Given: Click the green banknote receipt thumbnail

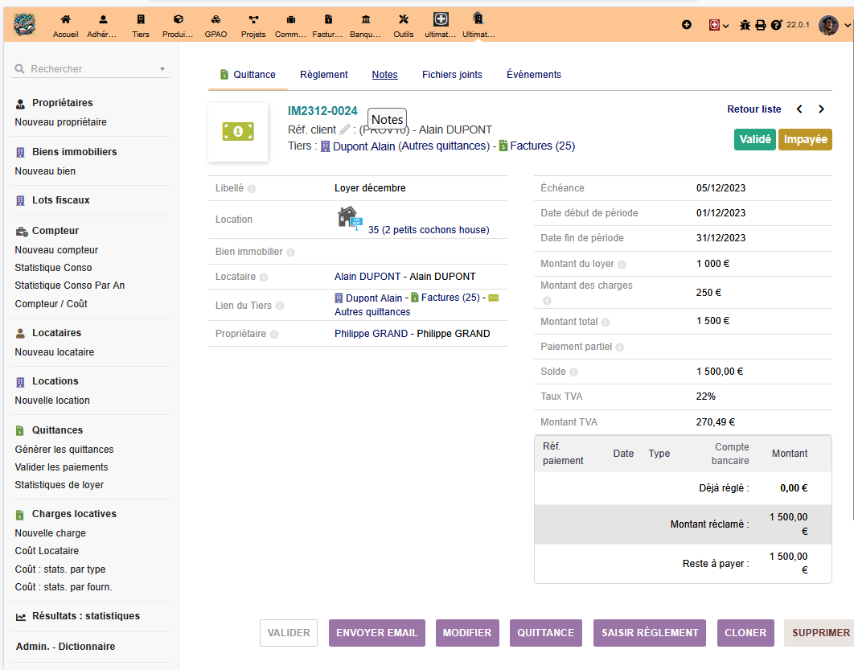Looking at the screenshot, I should (x=238, y=131).
